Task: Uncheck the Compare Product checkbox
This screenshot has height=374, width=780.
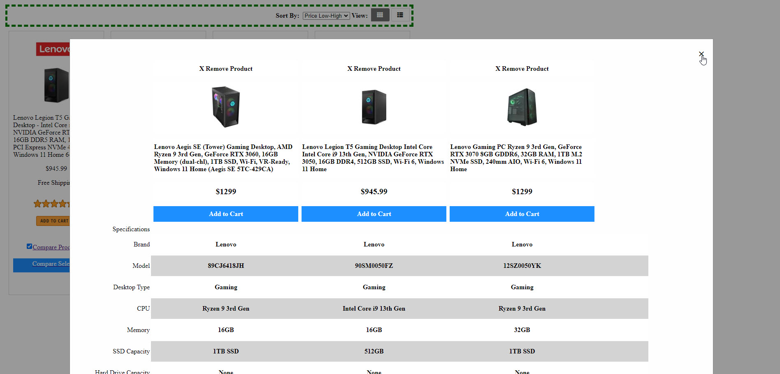Action: (x=29, y=246)
